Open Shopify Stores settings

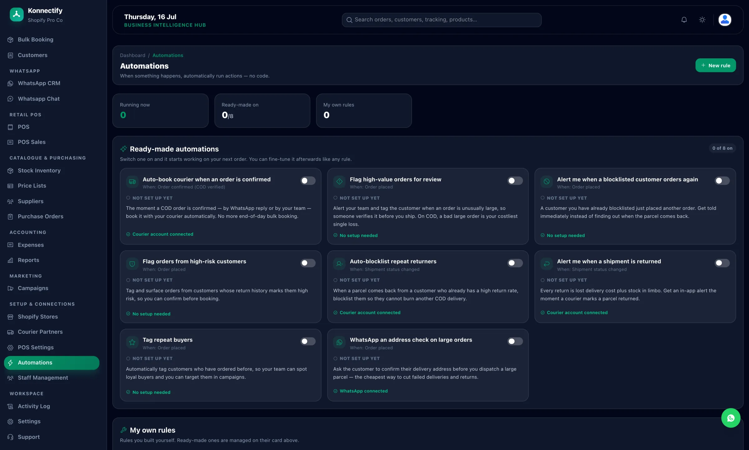(51, 317)
